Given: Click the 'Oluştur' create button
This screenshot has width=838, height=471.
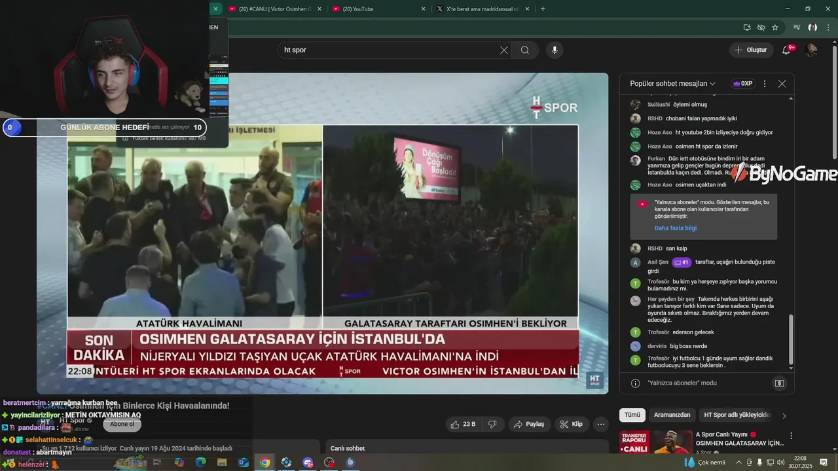Looking at the screenshot, I should pos(751,50).
